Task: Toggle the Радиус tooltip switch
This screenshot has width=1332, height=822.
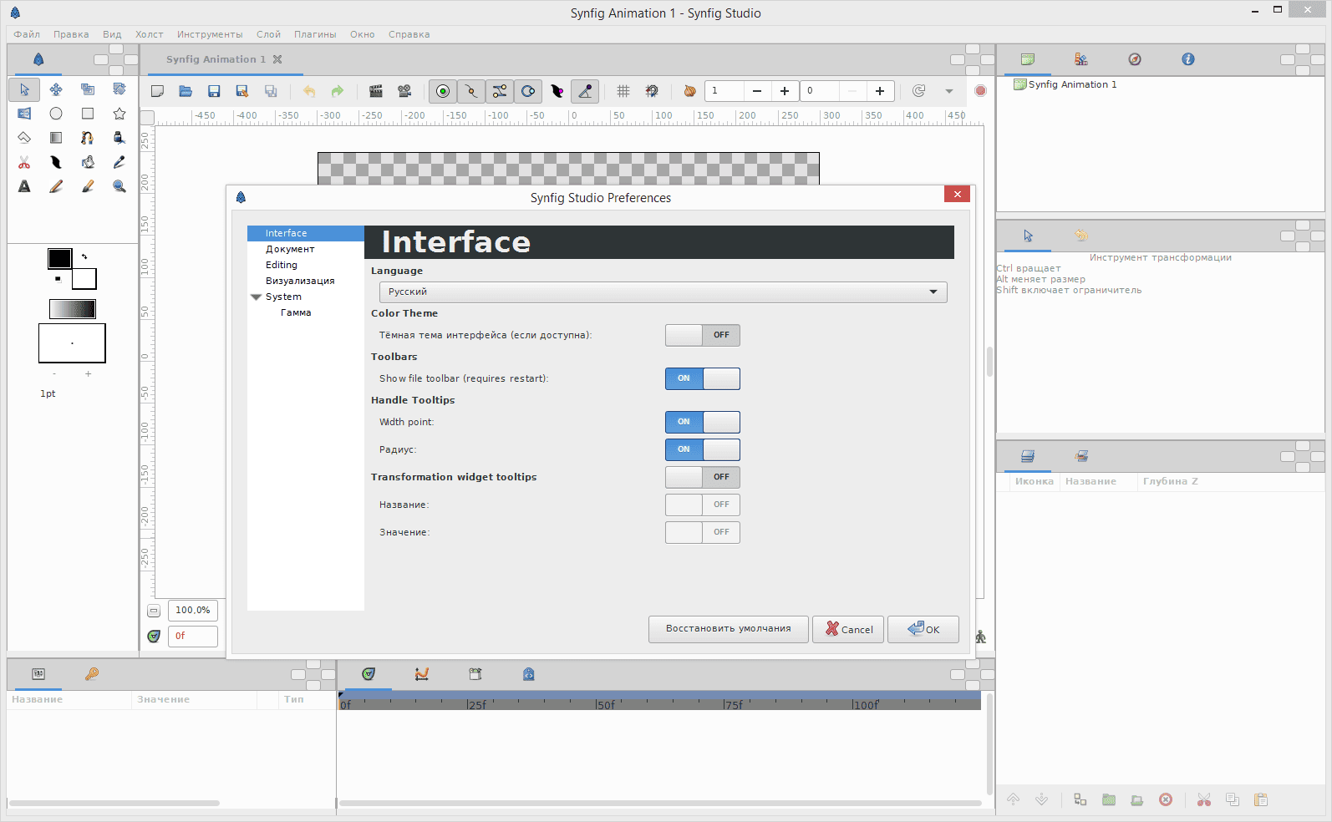Action: pos(703,449)
